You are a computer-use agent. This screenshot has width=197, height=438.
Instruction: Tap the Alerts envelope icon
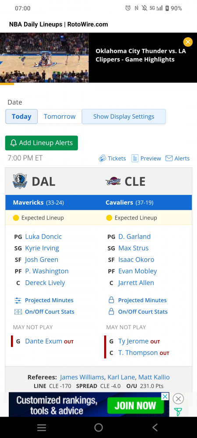[x=169, y=159]
